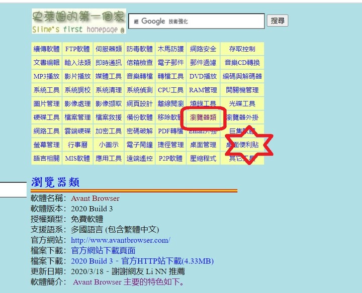362x293 pixels.
Task: Open the 官方網站下載頁面 download link
Action: pyautogui.click(x=103, y=251)
